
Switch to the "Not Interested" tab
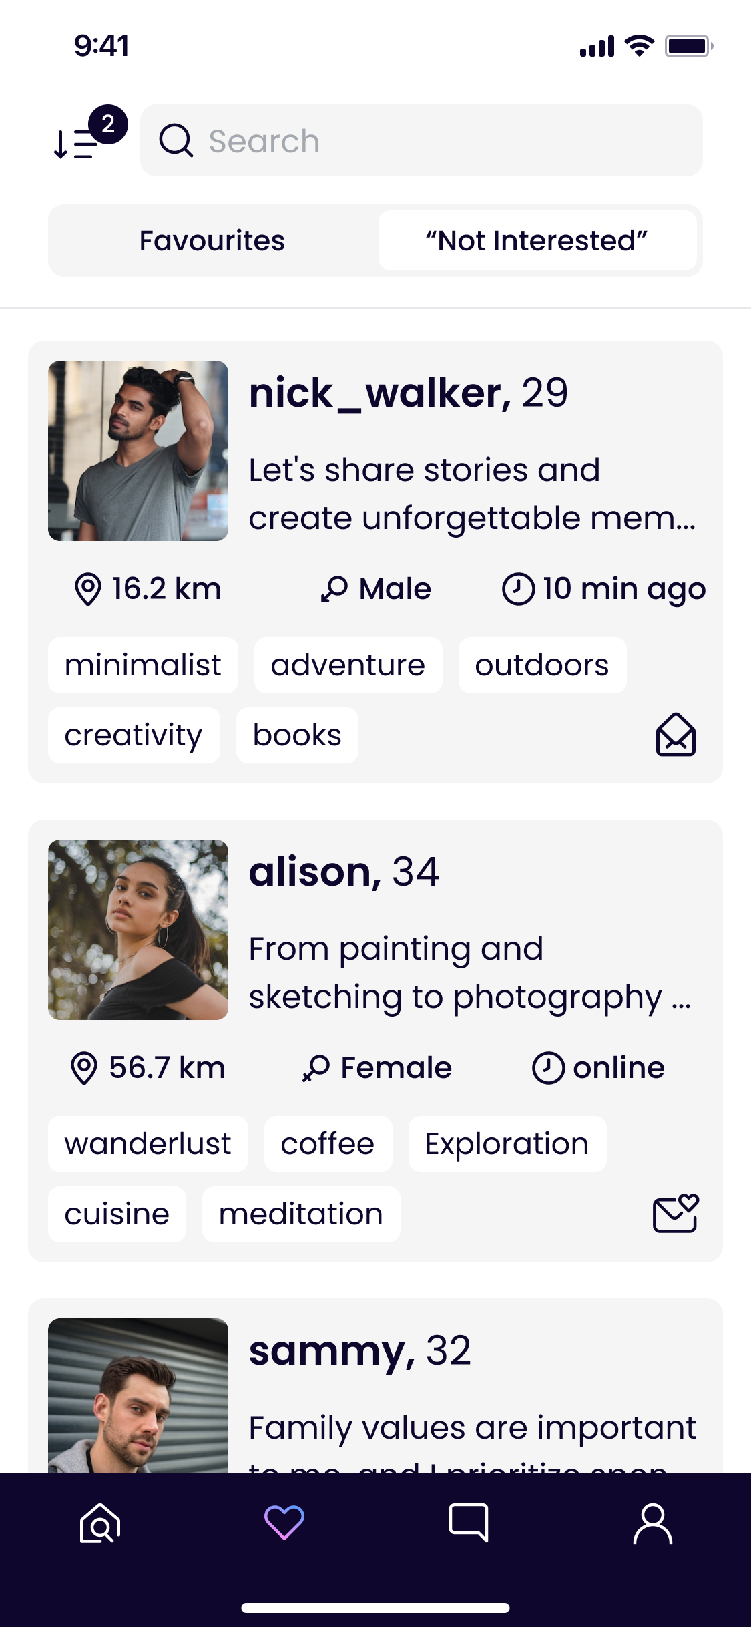pos(537,240)
